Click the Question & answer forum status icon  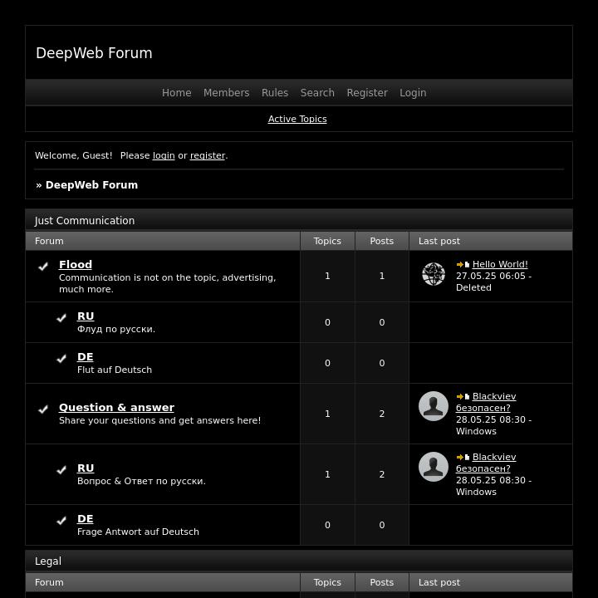pos(43,409)
